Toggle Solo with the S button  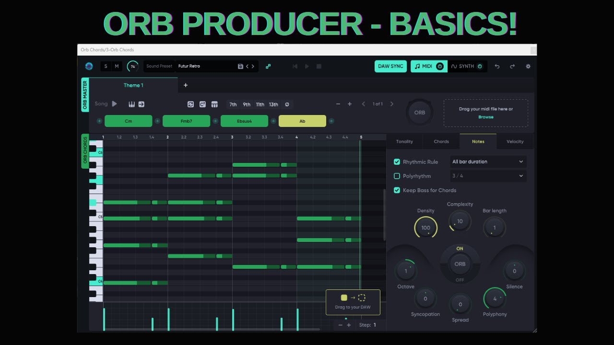106,66
